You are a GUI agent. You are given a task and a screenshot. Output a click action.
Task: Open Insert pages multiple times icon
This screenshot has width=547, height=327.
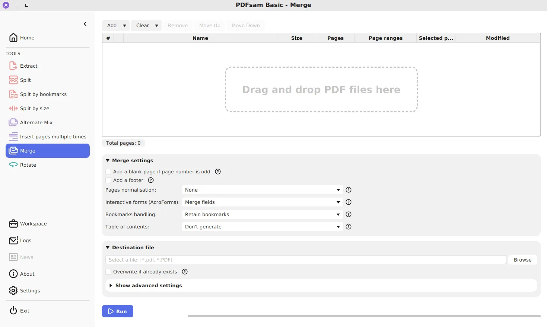click(x=13, y=137)
